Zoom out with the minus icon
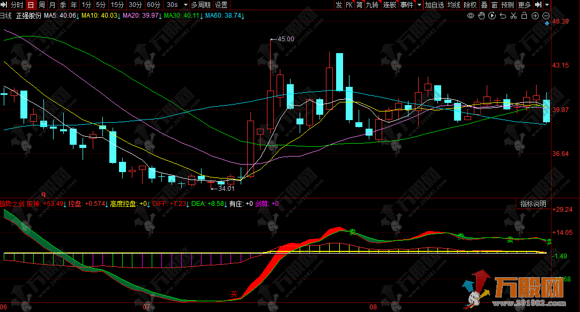The width and height of the screenshot is (580, 312). [546, 16]
